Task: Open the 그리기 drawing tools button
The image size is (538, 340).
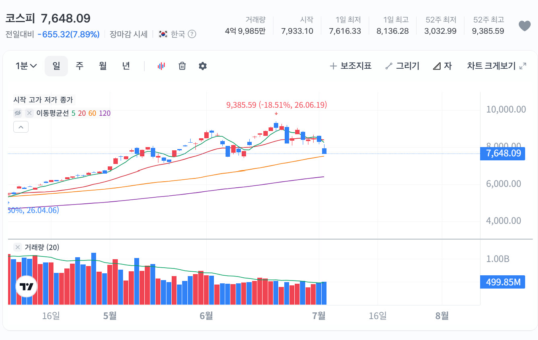Action: click(402, 66)
